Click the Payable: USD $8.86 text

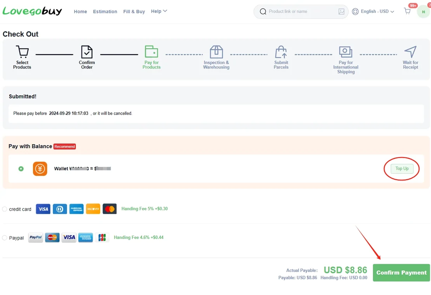tap(297, 278)
